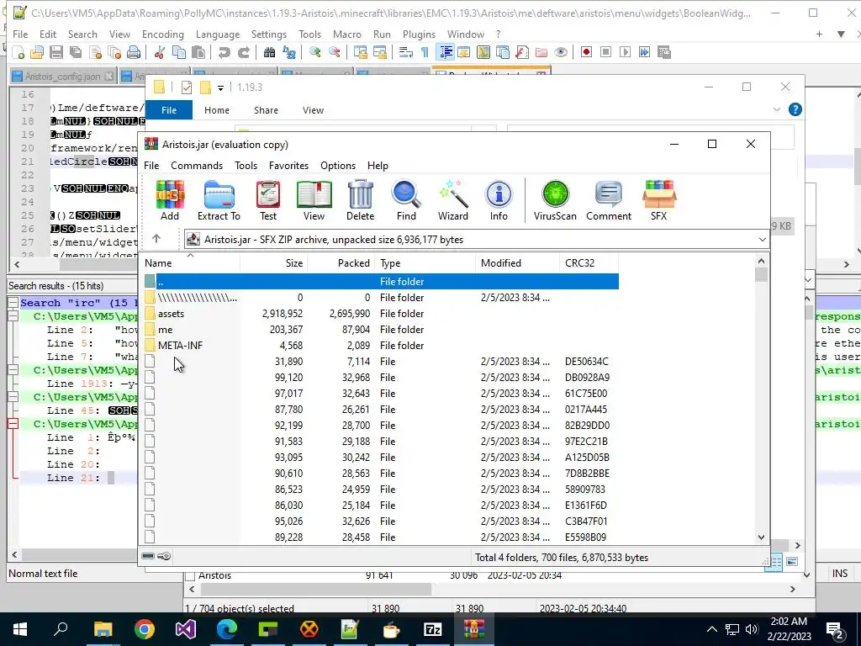Open the Commands menu in WinRAR
The image size is (861, 646).
click(197, 166)
